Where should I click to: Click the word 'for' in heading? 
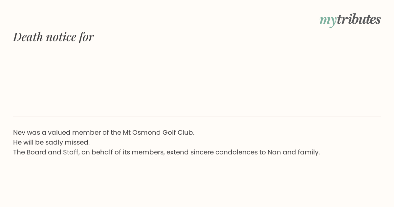coord(86,37)
